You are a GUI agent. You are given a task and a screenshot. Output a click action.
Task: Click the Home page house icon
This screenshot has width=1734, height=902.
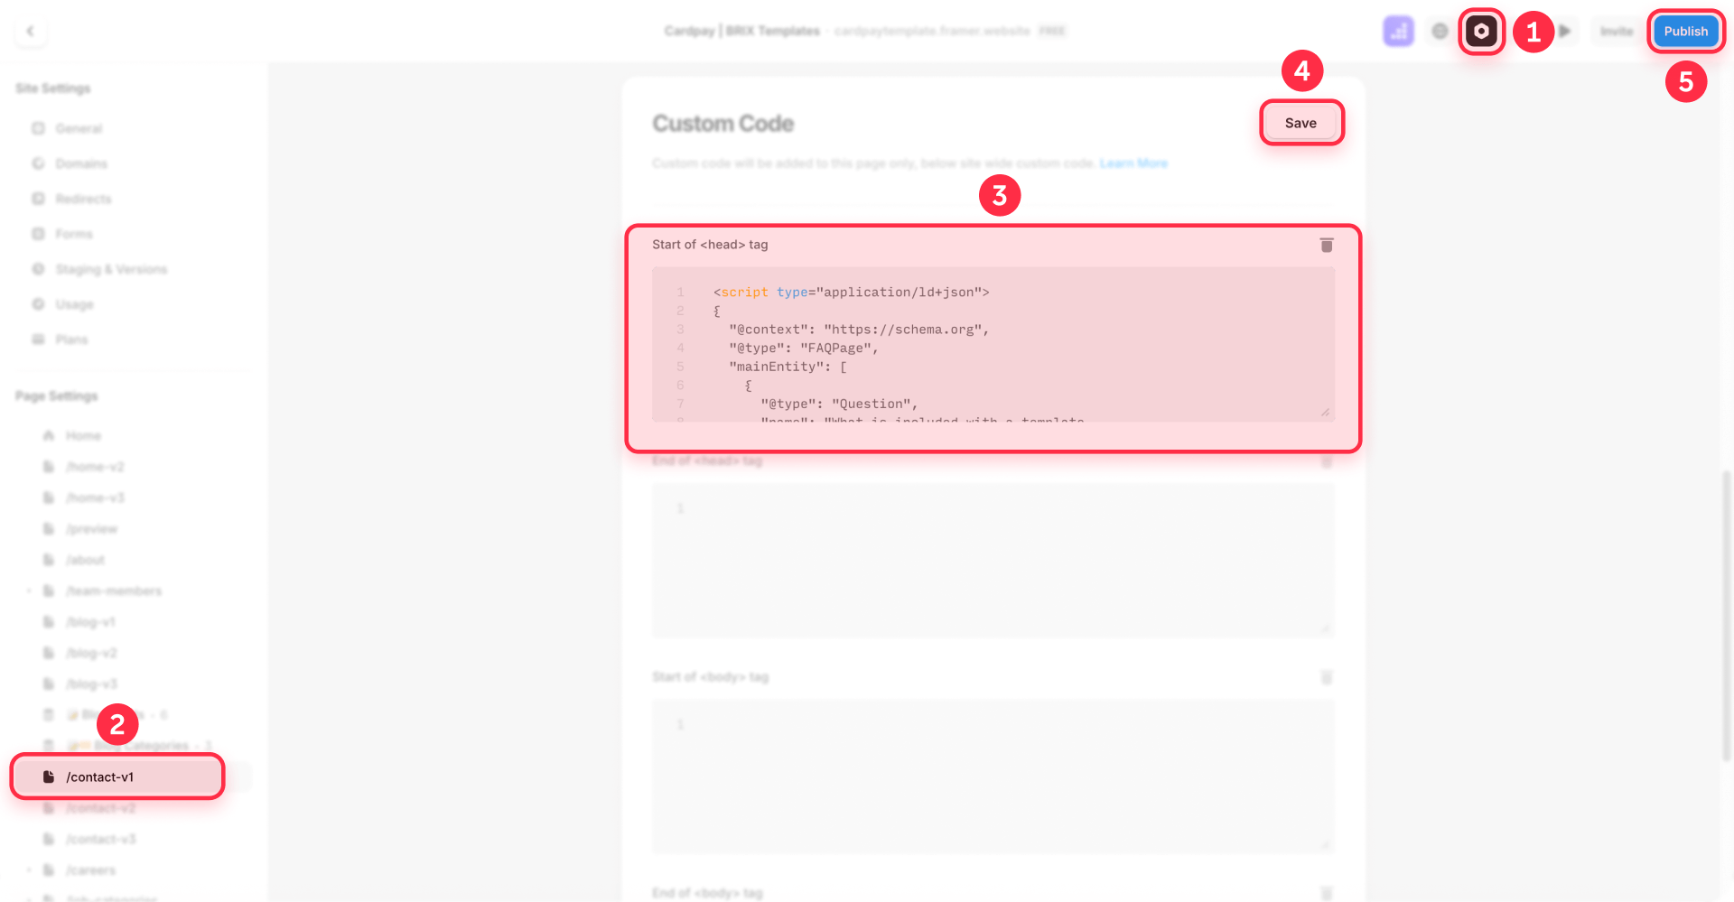[49, 435]
